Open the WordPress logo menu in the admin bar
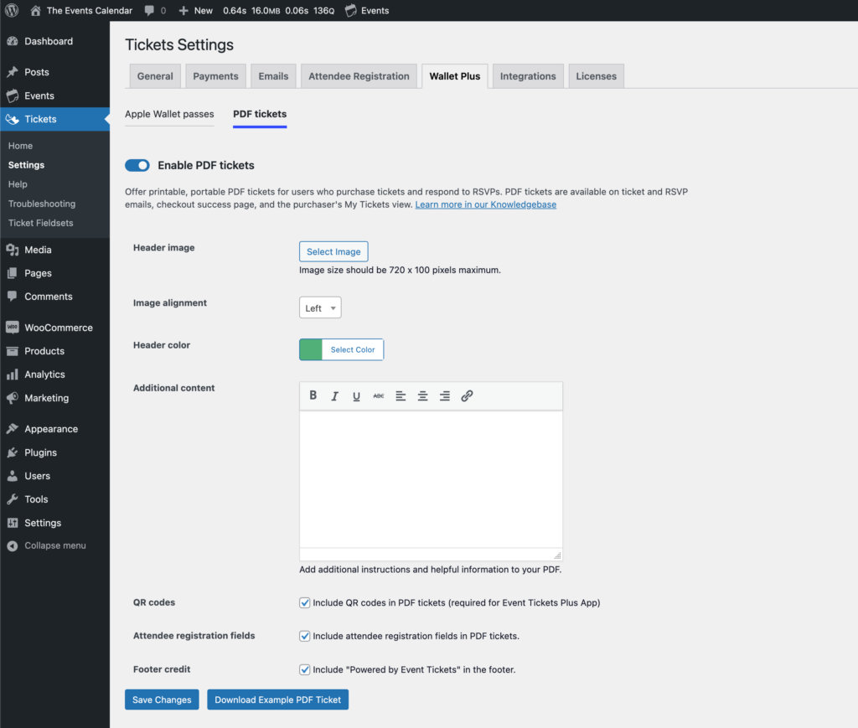 click(x=12, y=11)
